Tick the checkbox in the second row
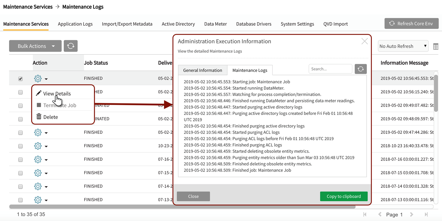 21,92
